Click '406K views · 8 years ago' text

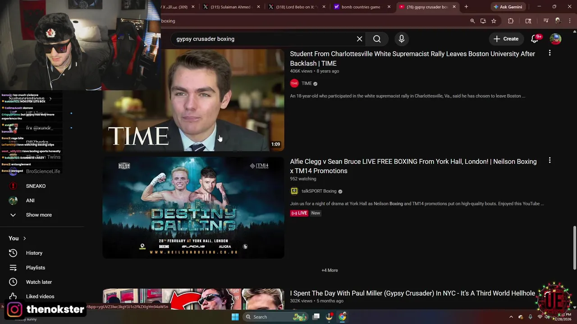pos(314,71)
